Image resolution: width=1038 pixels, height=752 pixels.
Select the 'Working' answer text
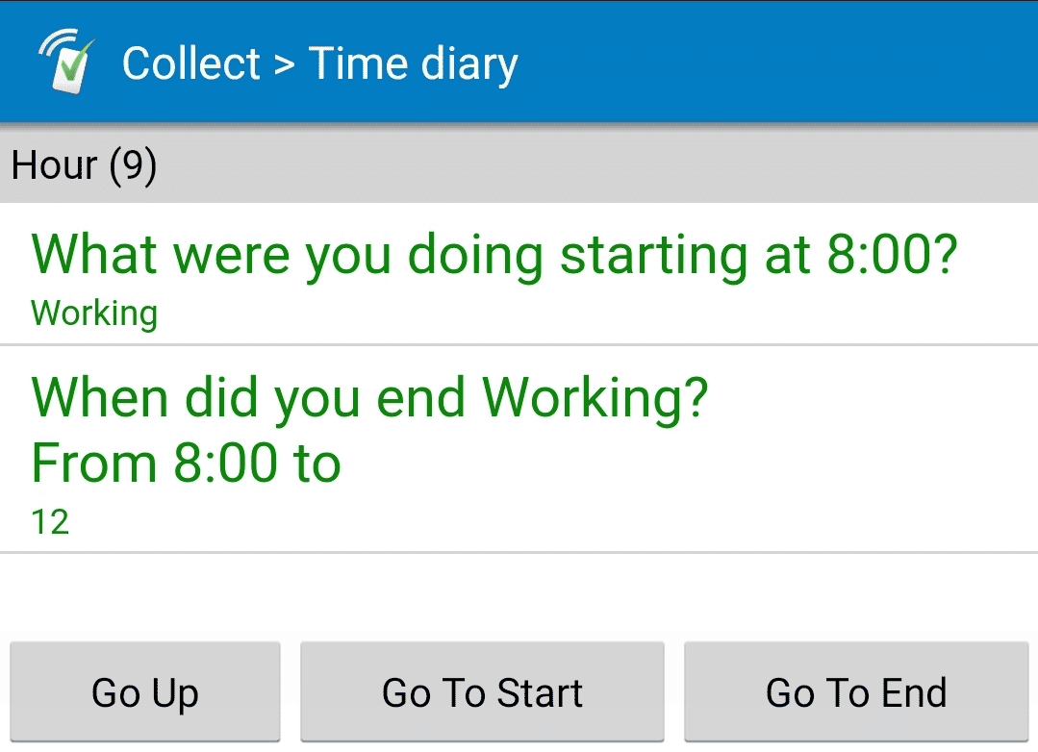coord(94,313)
